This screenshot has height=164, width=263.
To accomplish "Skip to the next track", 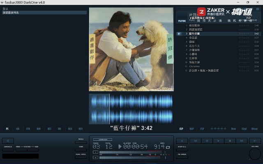I will point(242,141).
